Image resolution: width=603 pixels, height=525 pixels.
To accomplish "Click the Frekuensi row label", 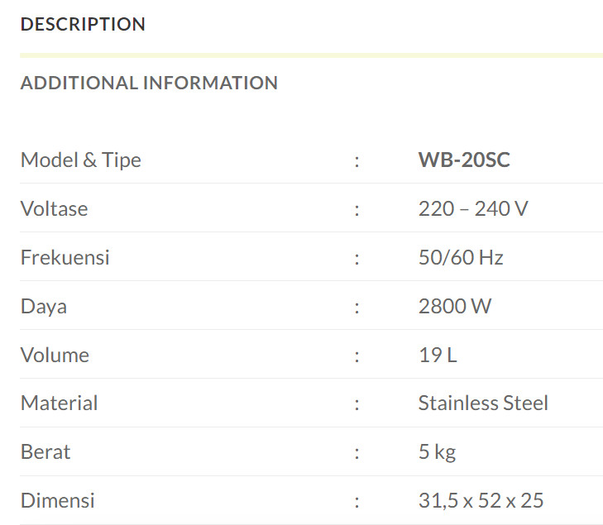I will [x=65, y=257].
